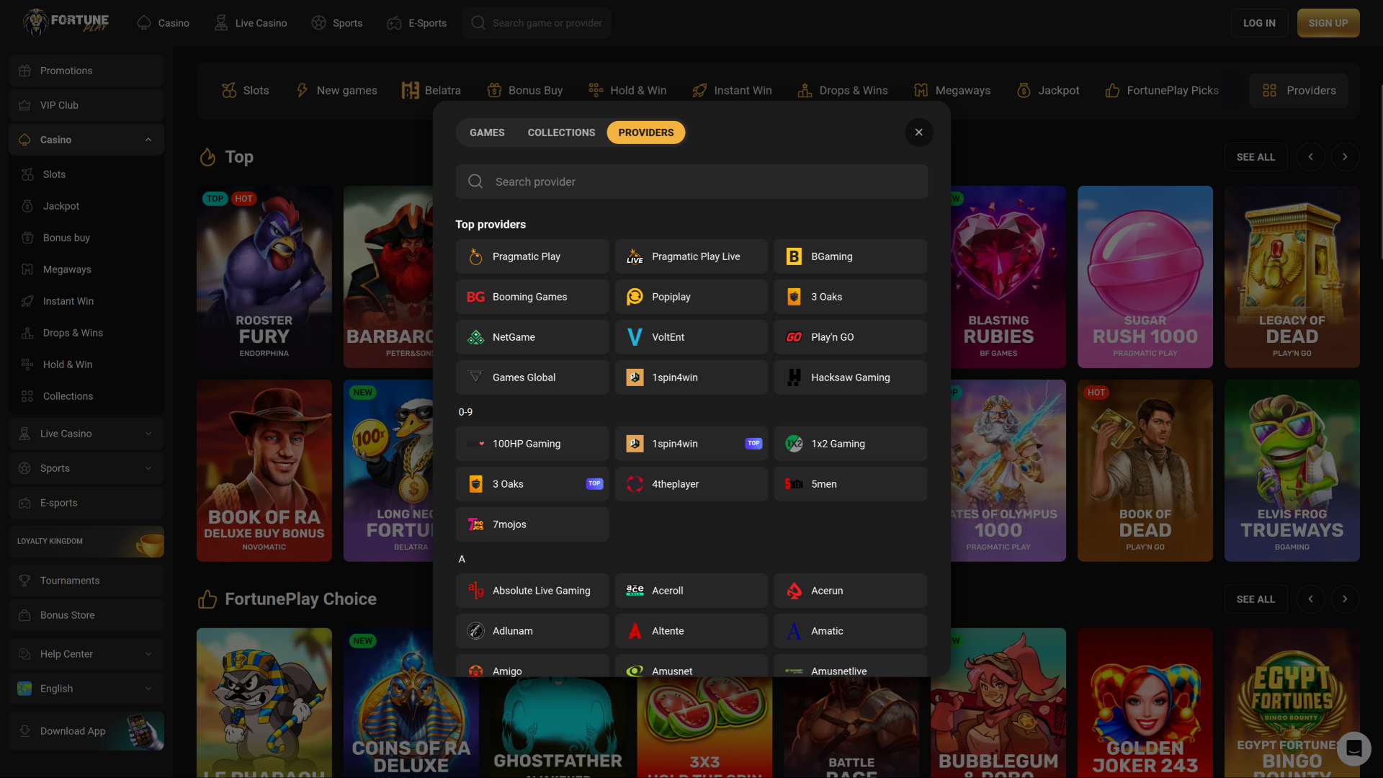The height and width of the screenshot is (778, 1383).
Task: Switch to the COLLECTIONS tab in the dialog
Action: point(561,132)
